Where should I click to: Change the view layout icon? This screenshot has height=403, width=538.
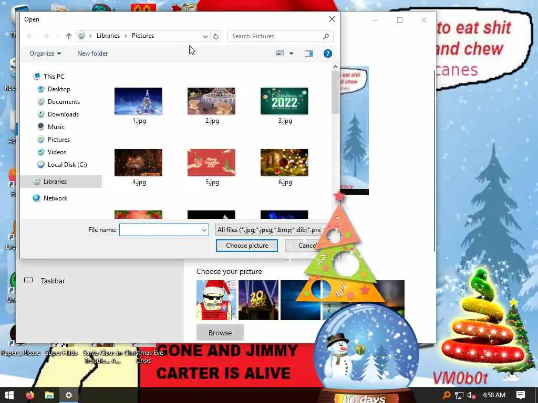pyautogui.click(x=280, y=54)
